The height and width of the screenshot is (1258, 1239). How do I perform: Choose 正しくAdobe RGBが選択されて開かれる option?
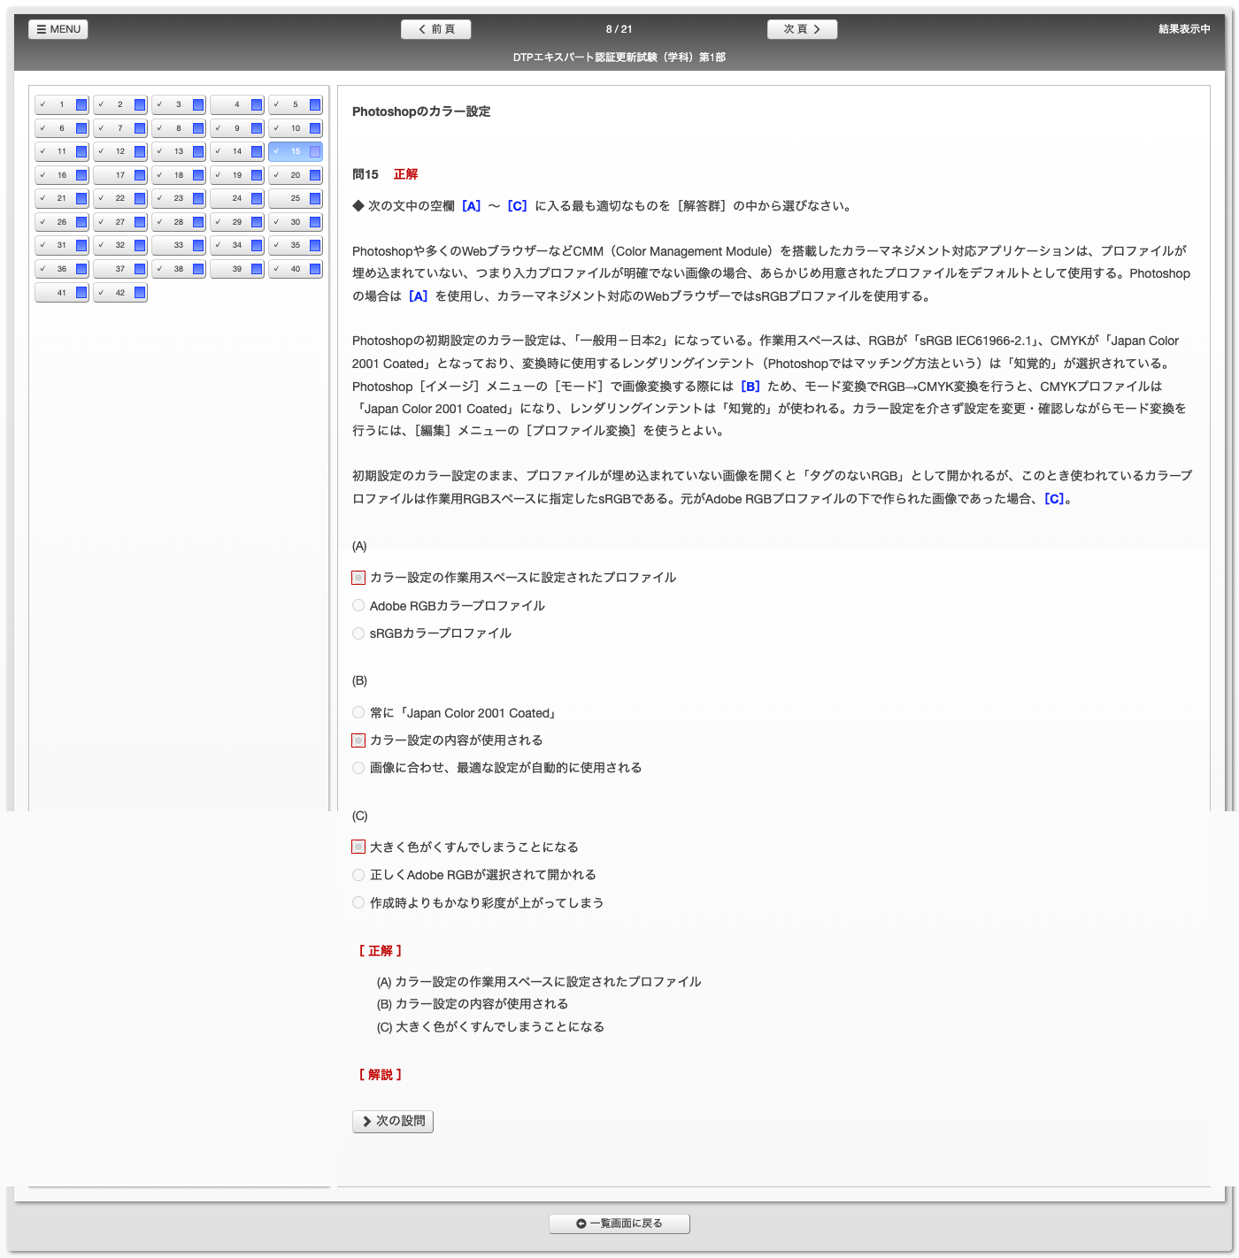click(x=358, y=875)
